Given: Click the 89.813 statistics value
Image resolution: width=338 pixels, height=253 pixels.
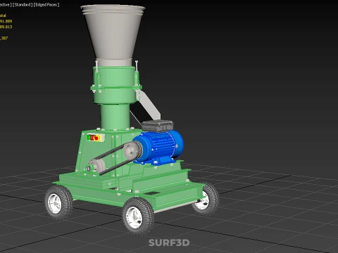Looking at the screenshot, I should point(6,27).
